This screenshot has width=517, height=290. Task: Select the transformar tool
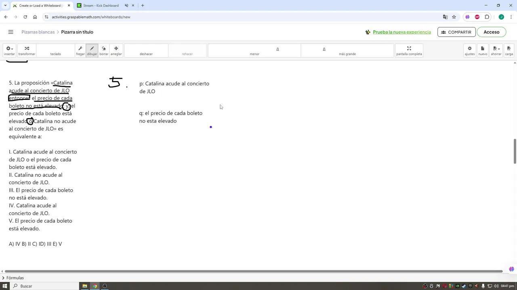coord(27,50)
